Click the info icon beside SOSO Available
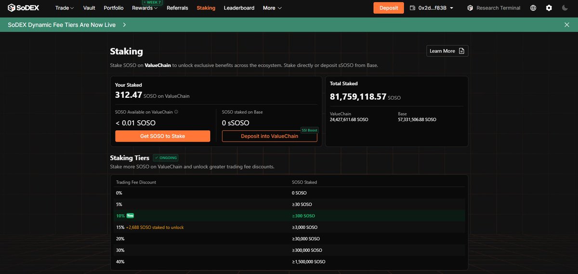578x274 pixels. (176, 112)
